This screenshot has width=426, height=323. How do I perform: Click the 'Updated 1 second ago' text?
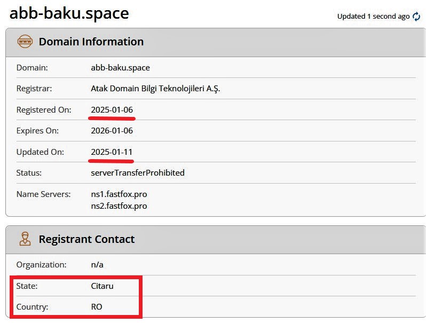(373, 17)
